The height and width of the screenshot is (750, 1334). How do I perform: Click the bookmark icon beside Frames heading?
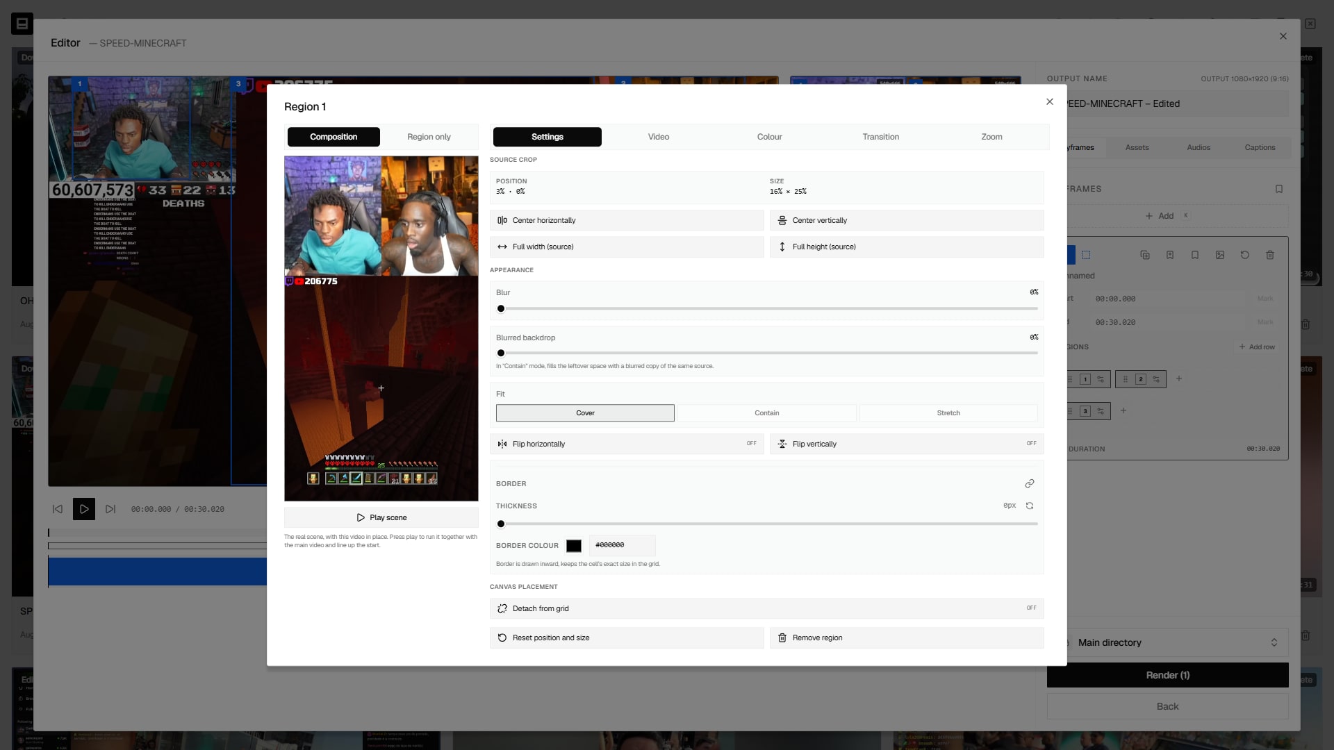click(x=1279, y=189)
